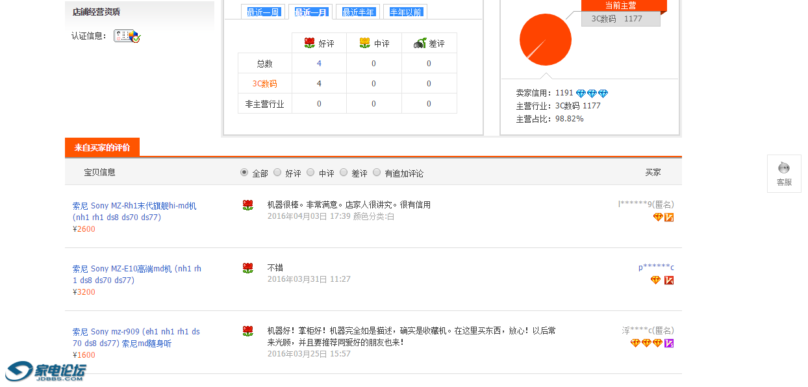The height and width of the screenshot is (387, 808).
Task: Click the 非主营行业 row label
Action: tap(264, 104)
